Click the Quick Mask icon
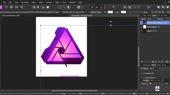 [x=79, y=7]
